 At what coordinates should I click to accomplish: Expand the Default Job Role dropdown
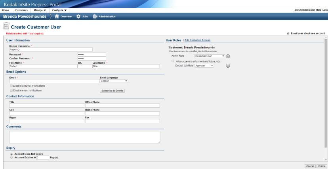204,66
